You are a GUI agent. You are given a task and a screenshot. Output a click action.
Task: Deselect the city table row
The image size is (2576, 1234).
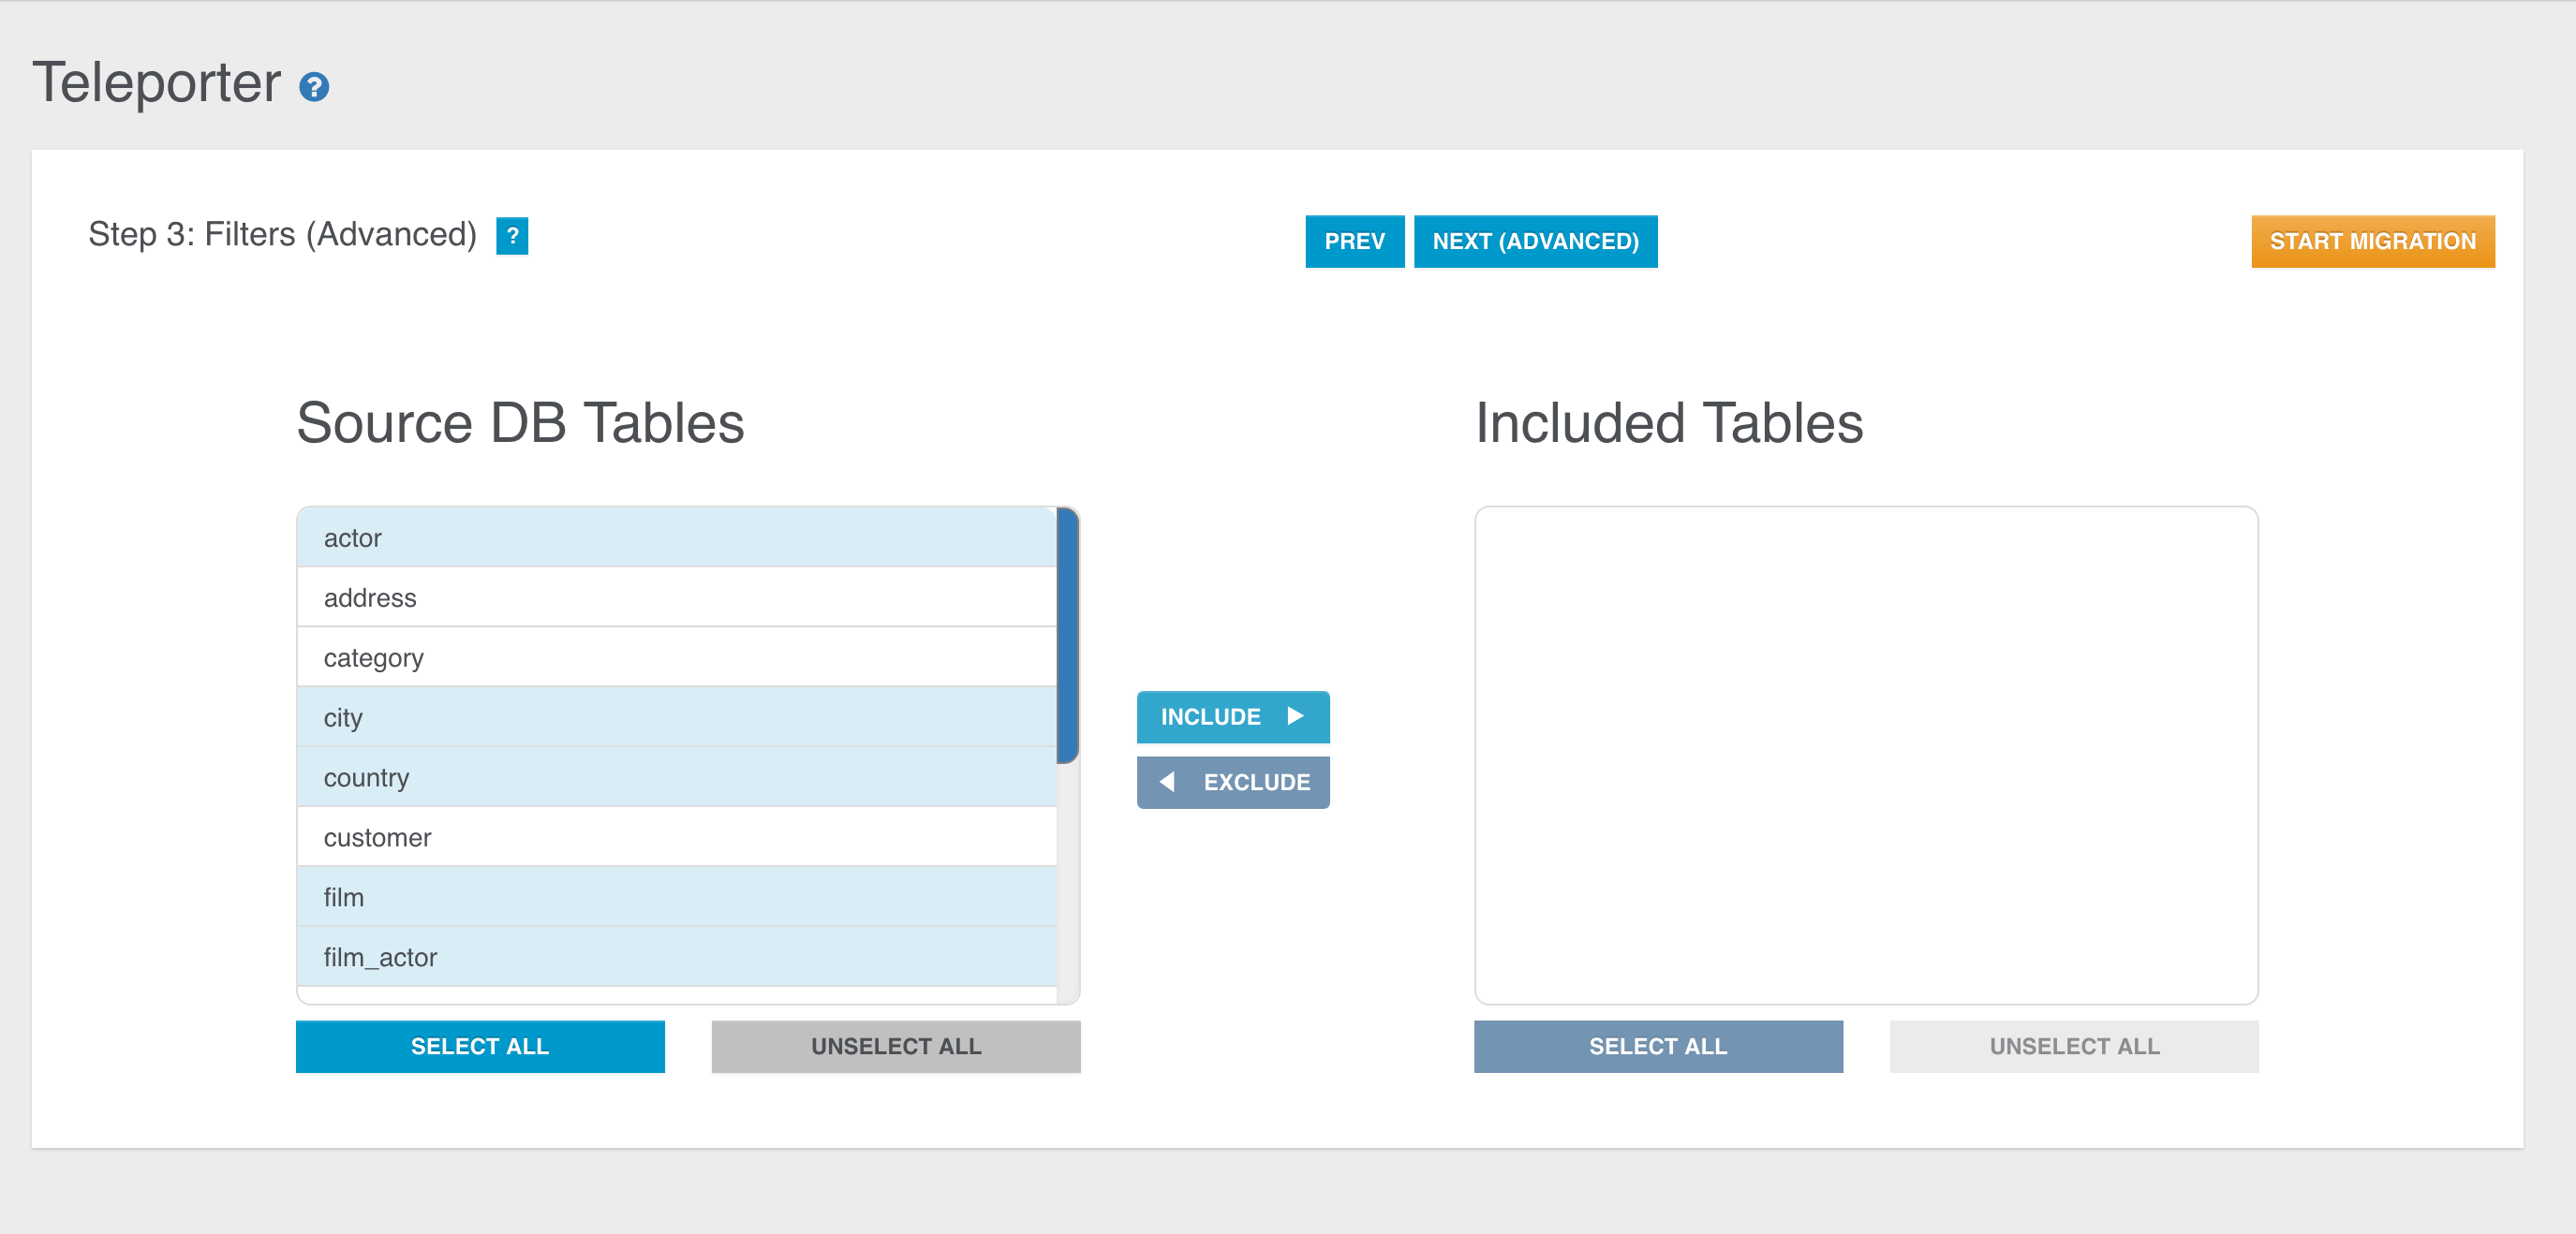[676, 717]
